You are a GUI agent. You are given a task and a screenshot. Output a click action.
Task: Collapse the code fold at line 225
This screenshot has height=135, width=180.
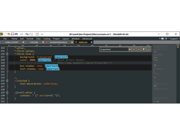(x=7, y=81)
